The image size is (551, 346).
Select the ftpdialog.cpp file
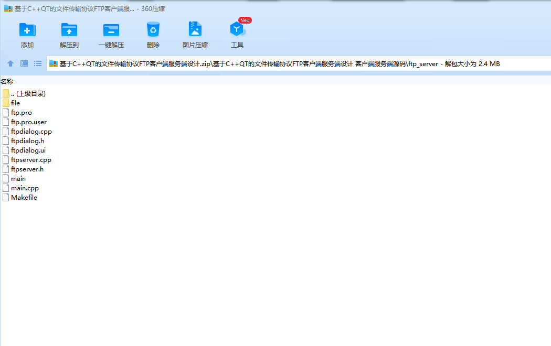[x=31, y=132]
